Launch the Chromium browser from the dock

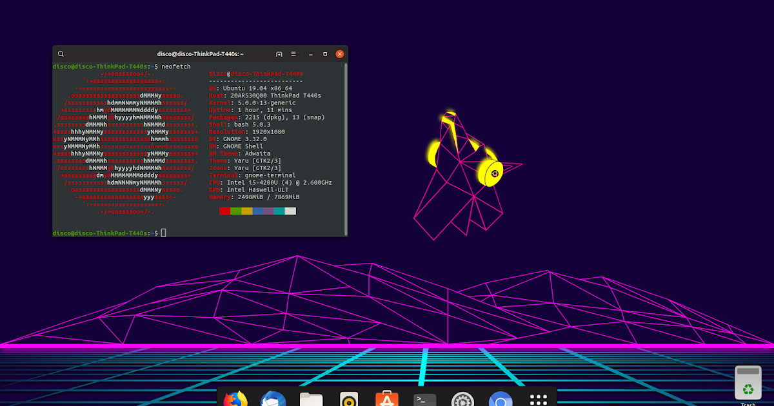tap(501, 400)
